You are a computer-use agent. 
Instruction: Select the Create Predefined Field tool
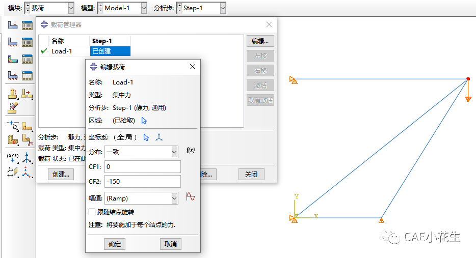[x=12, y=59]
